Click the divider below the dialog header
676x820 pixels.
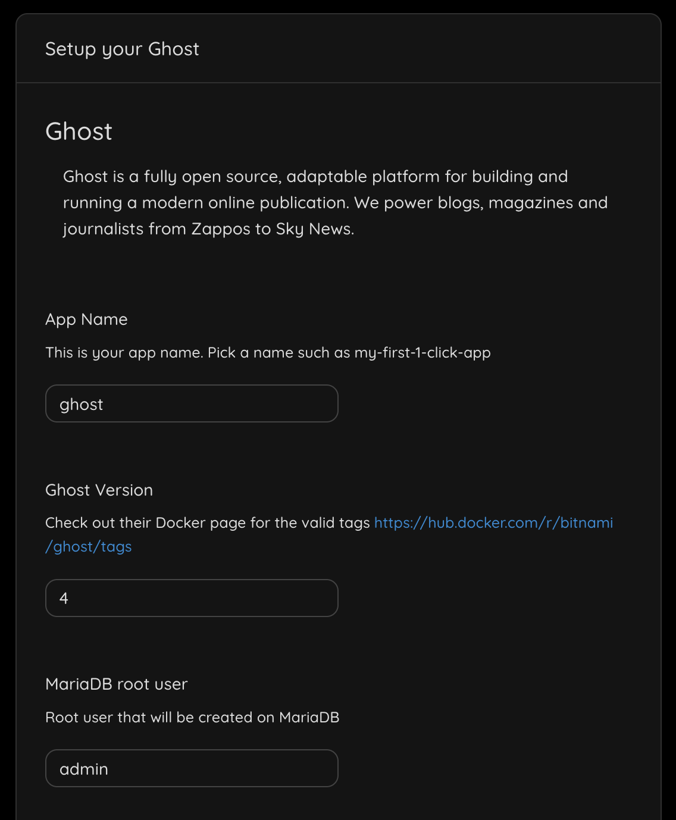tap(338, 83)
